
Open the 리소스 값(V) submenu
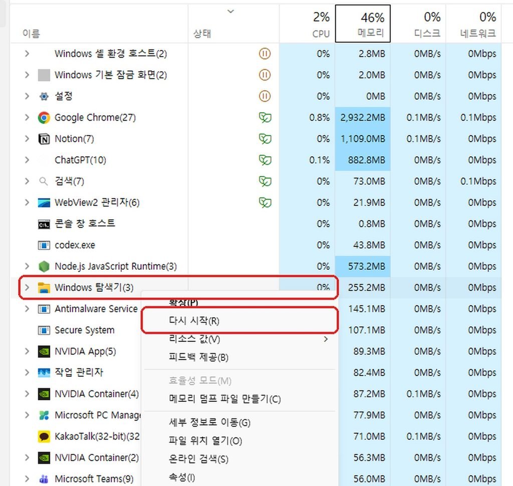pyautogui.click(x=240, y=339)
